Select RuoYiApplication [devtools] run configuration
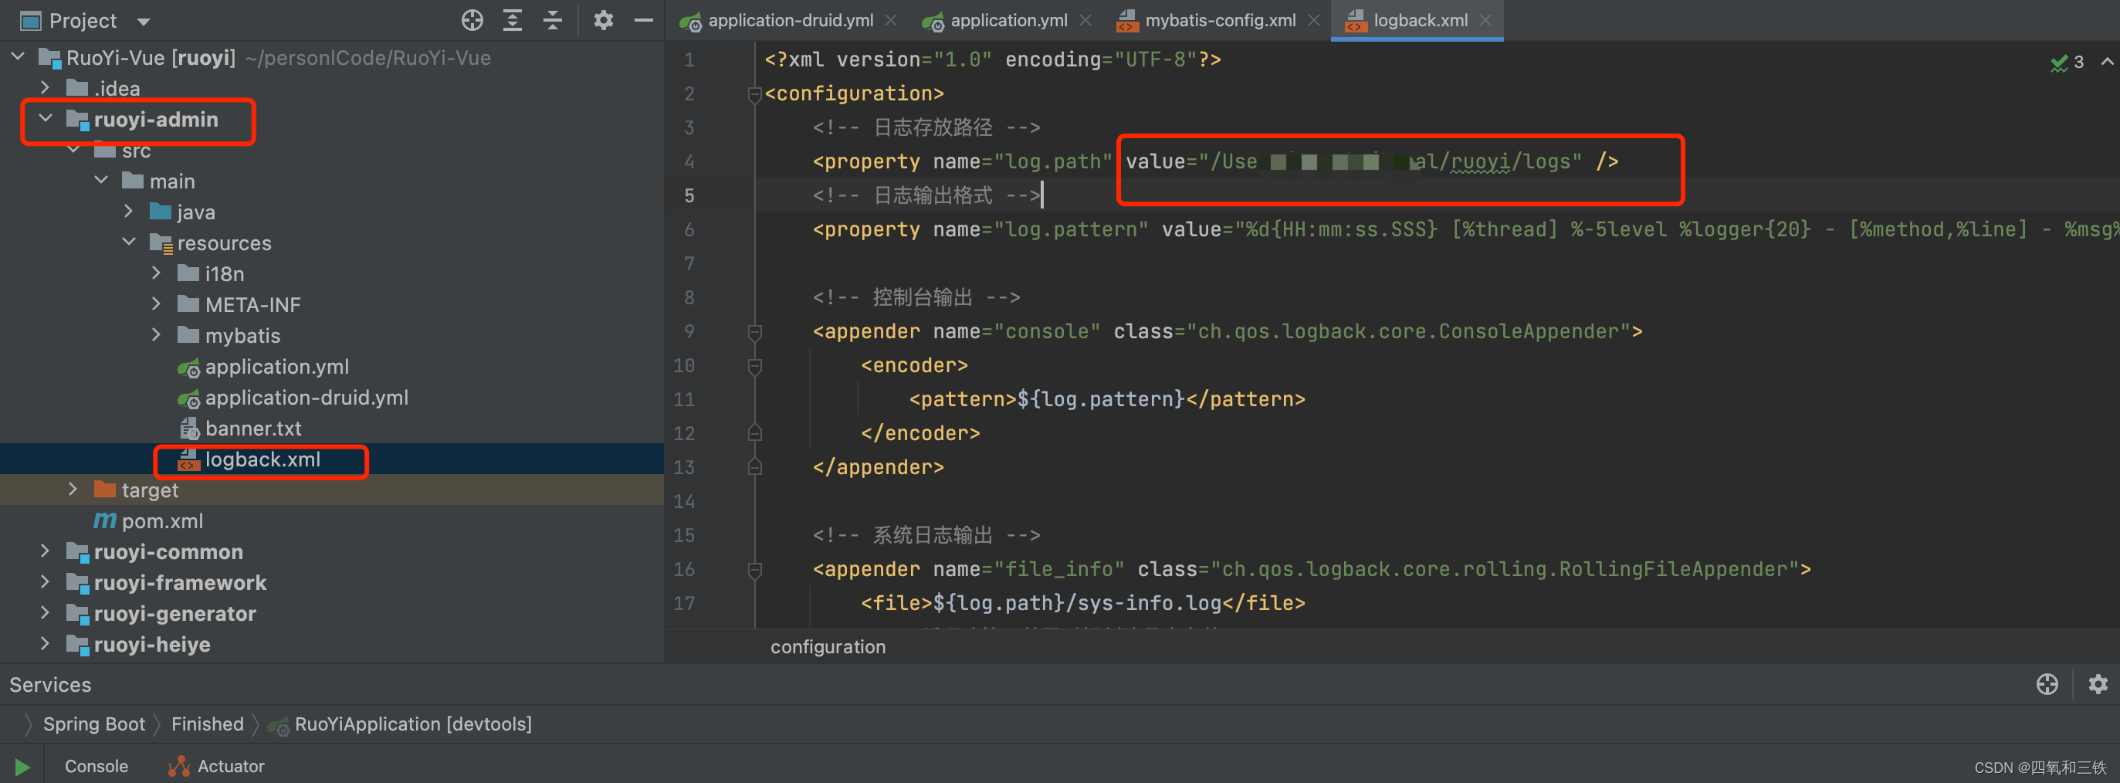 pyautogui.click(x=412, y=724)
